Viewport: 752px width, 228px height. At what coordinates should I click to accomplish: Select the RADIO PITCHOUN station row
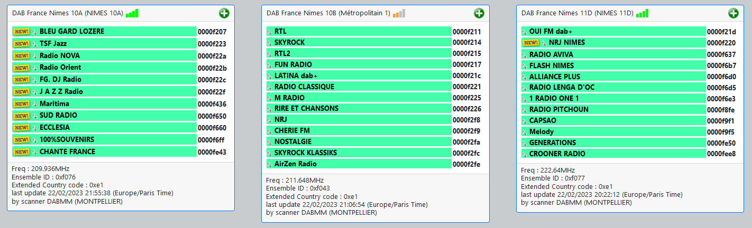(x=613, y=110)
